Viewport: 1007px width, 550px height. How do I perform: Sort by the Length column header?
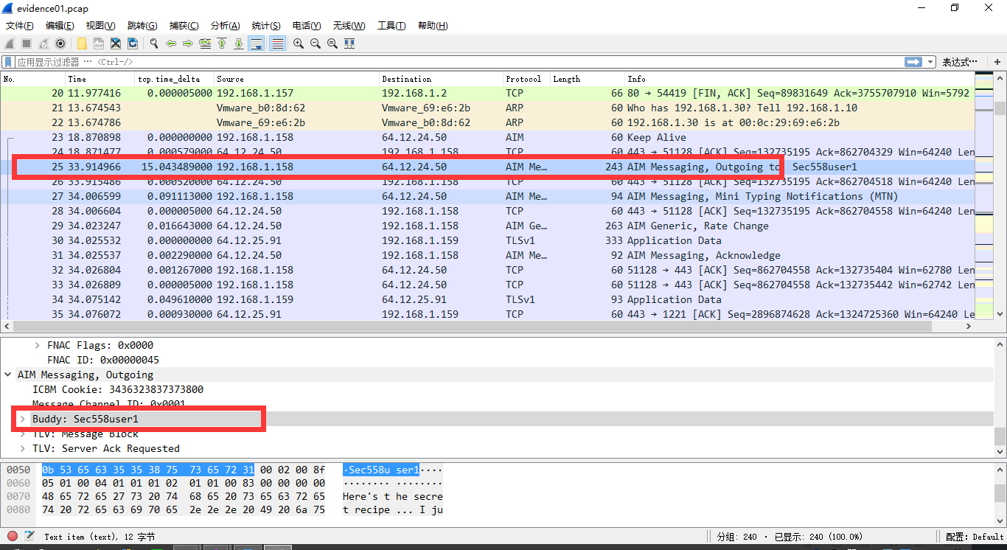click(x=587, y=79)
